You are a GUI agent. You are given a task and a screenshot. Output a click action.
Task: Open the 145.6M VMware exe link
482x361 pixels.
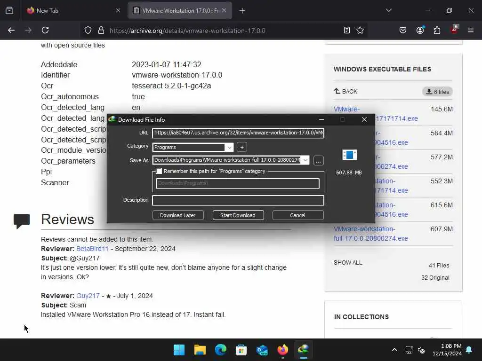click(347, 109)
